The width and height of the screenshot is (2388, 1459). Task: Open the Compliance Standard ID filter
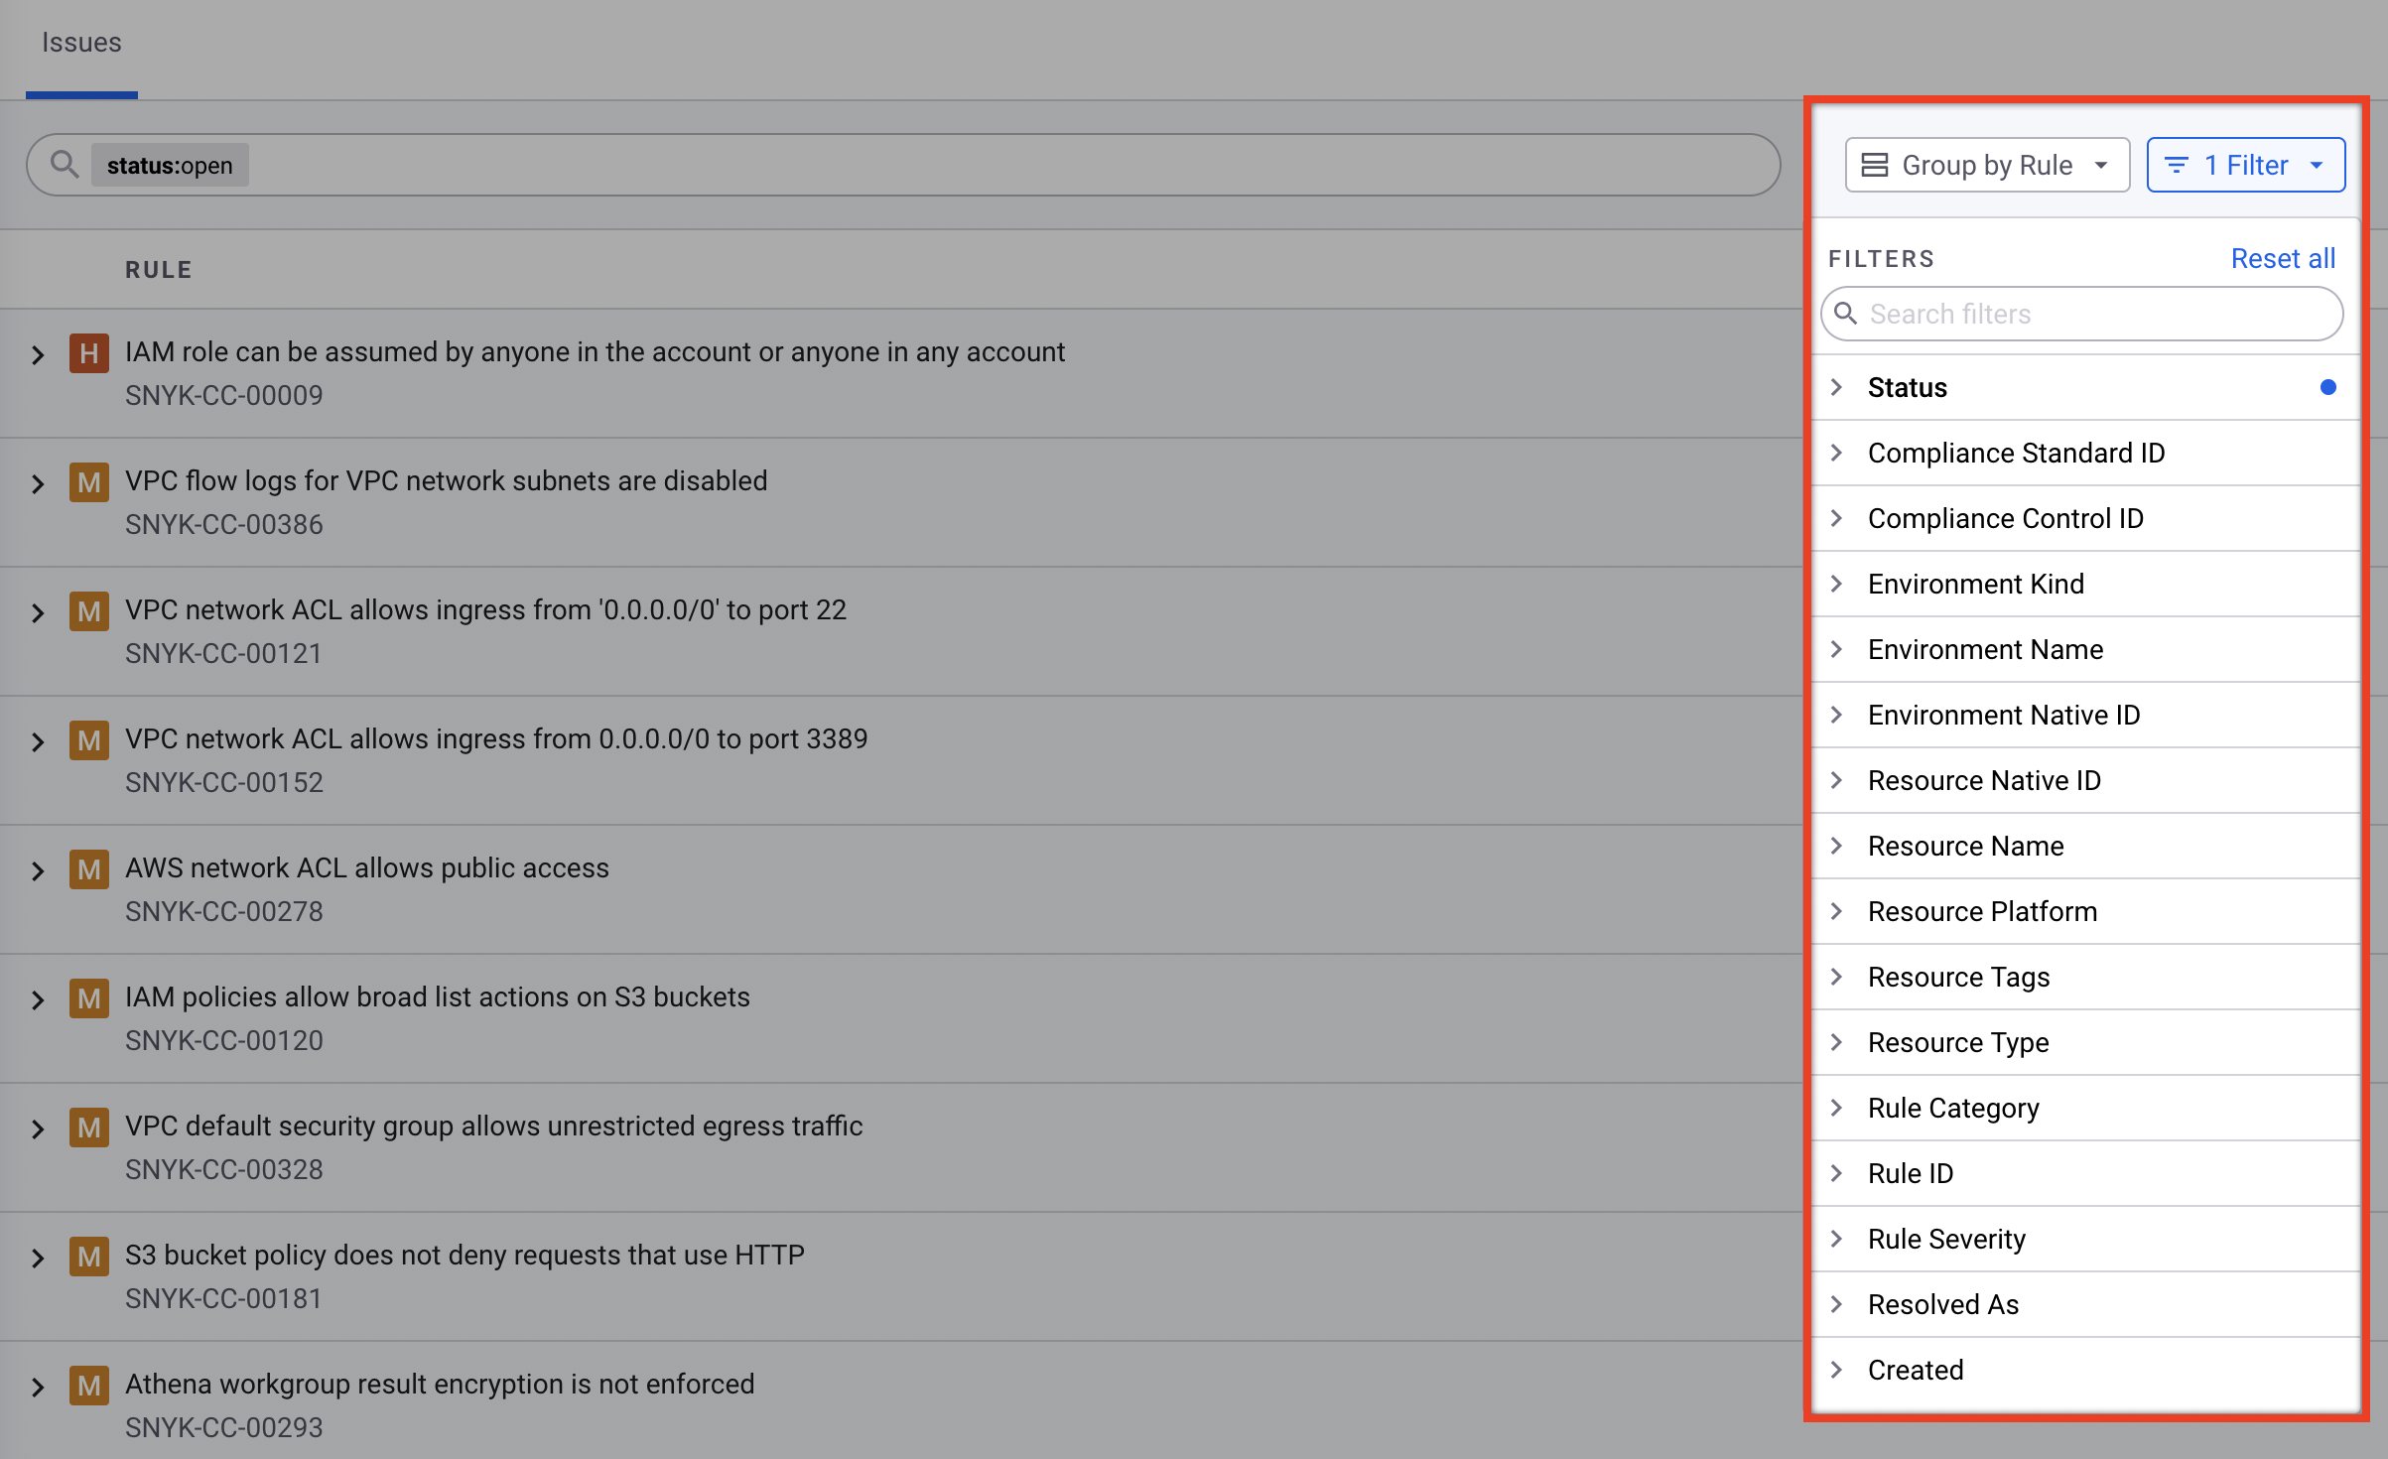[x=2015, y=453]
